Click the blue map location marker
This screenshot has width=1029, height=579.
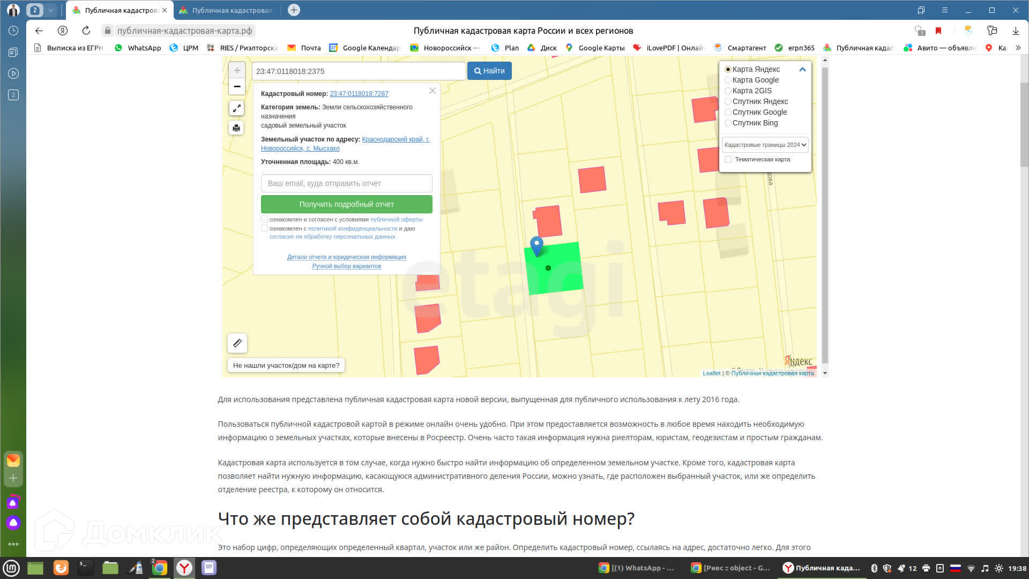536,246
